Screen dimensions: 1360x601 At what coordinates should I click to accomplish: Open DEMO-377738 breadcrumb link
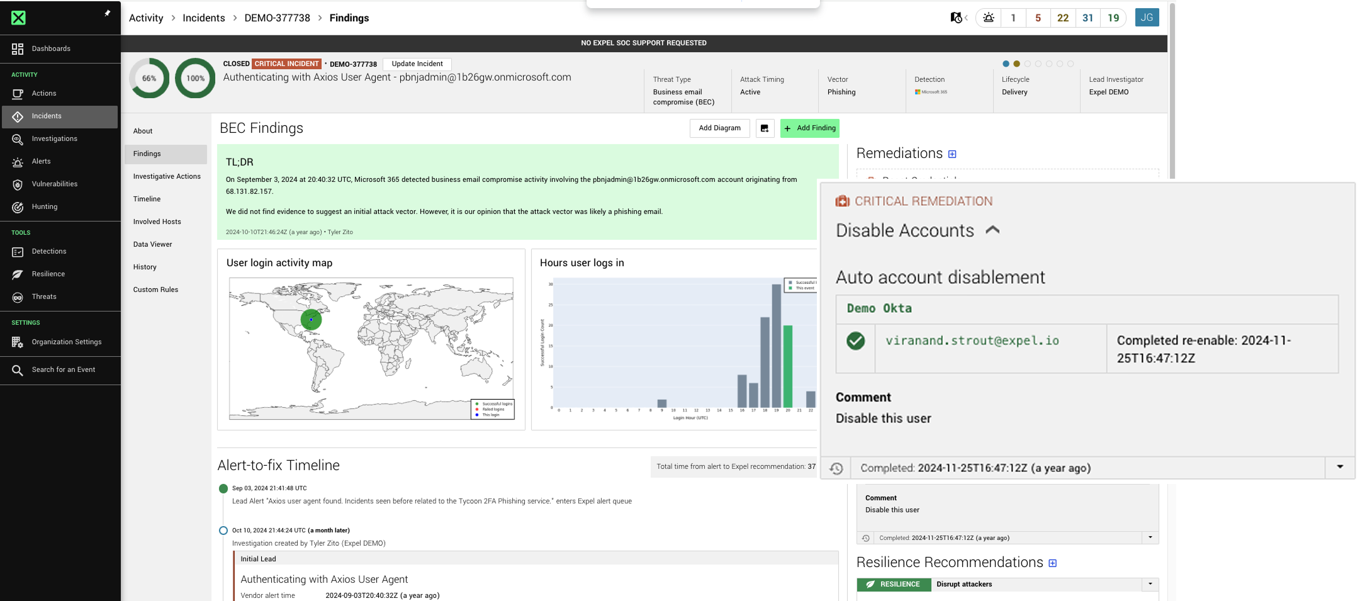278,18
